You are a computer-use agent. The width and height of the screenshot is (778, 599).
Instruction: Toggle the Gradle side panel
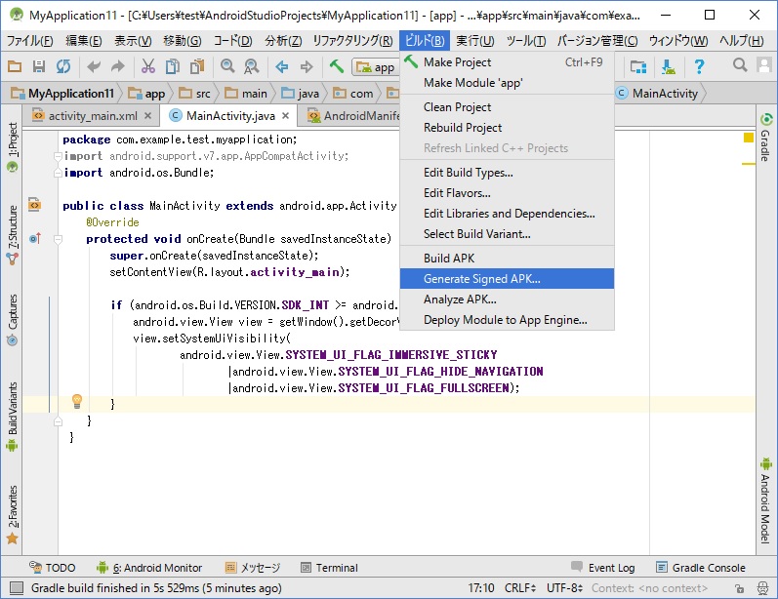(x=765, y=138)
